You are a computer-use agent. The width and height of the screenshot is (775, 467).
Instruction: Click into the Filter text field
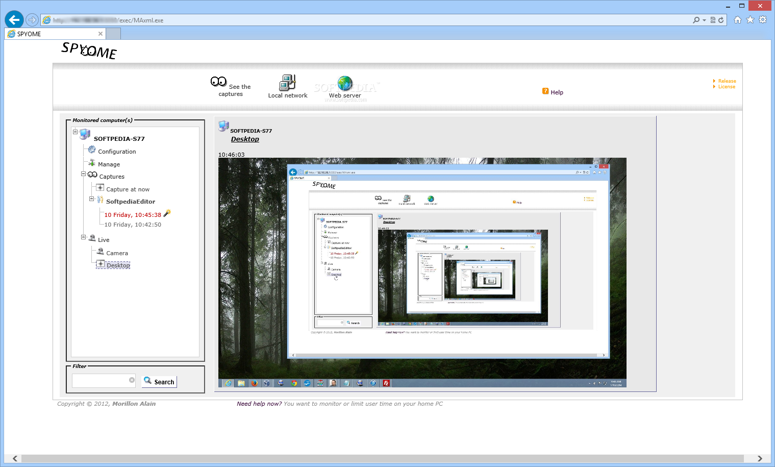101,380
